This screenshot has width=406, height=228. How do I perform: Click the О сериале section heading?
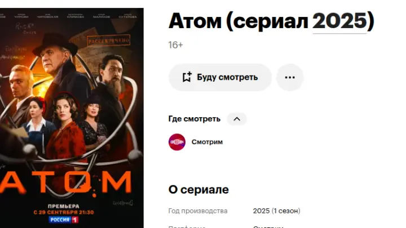[198, 190]
